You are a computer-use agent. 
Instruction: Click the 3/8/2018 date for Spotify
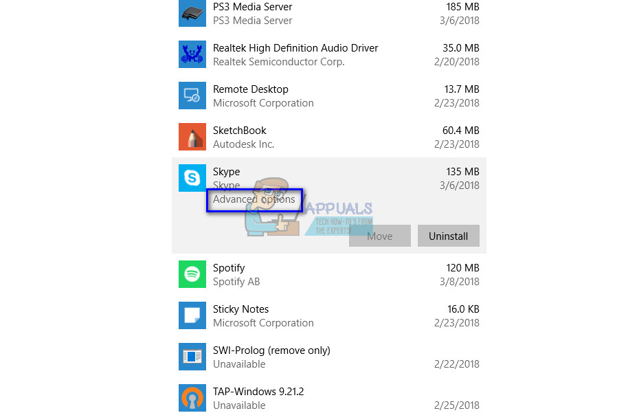(460, 282)
